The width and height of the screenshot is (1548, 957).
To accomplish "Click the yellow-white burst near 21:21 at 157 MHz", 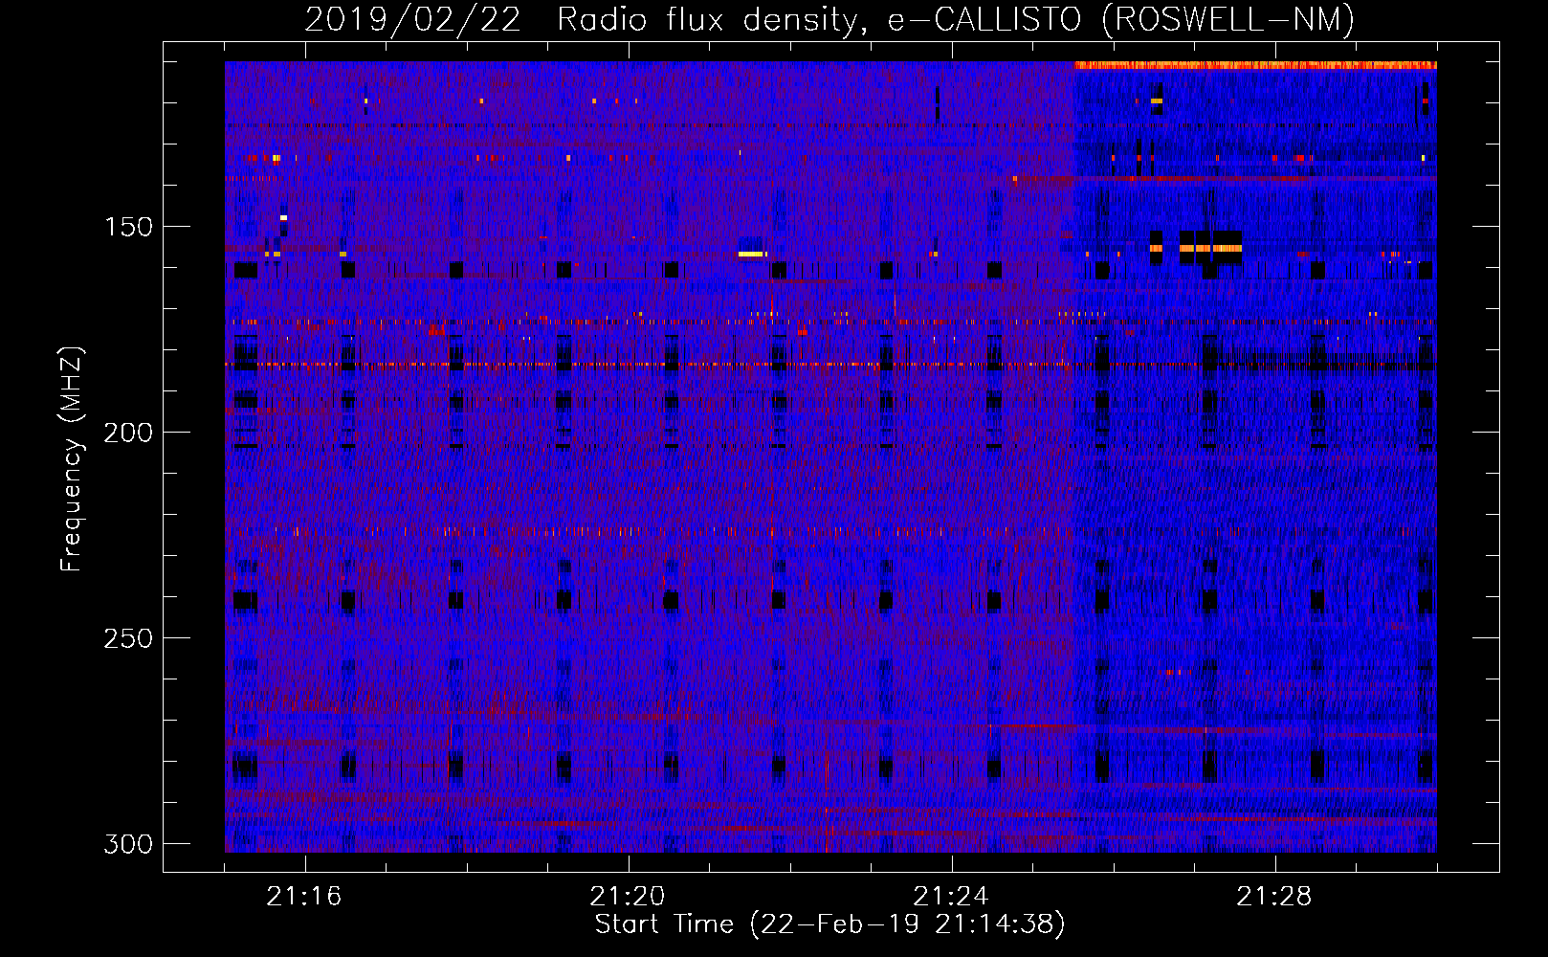I will [752, 254].
